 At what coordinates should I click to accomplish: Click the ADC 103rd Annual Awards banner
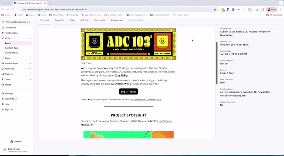[x=129, y=44]
